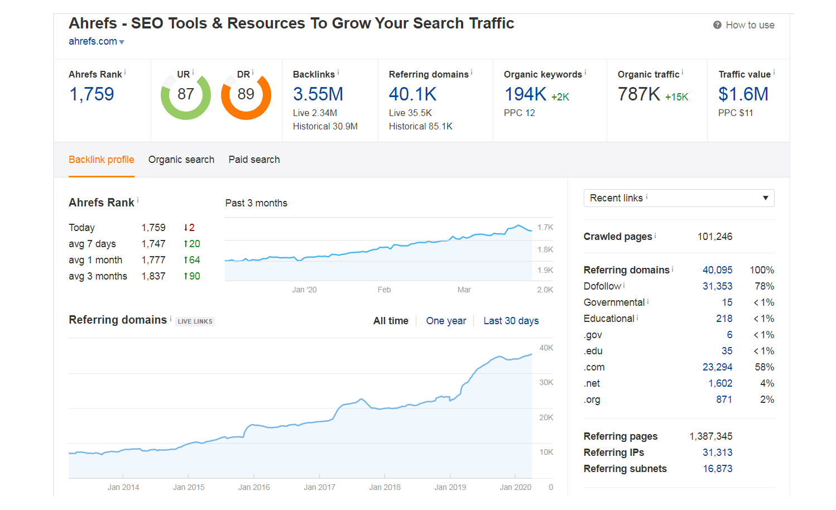Switch to the Backlink profile tab
Viewport: 836px width, 510px height.
102,160
